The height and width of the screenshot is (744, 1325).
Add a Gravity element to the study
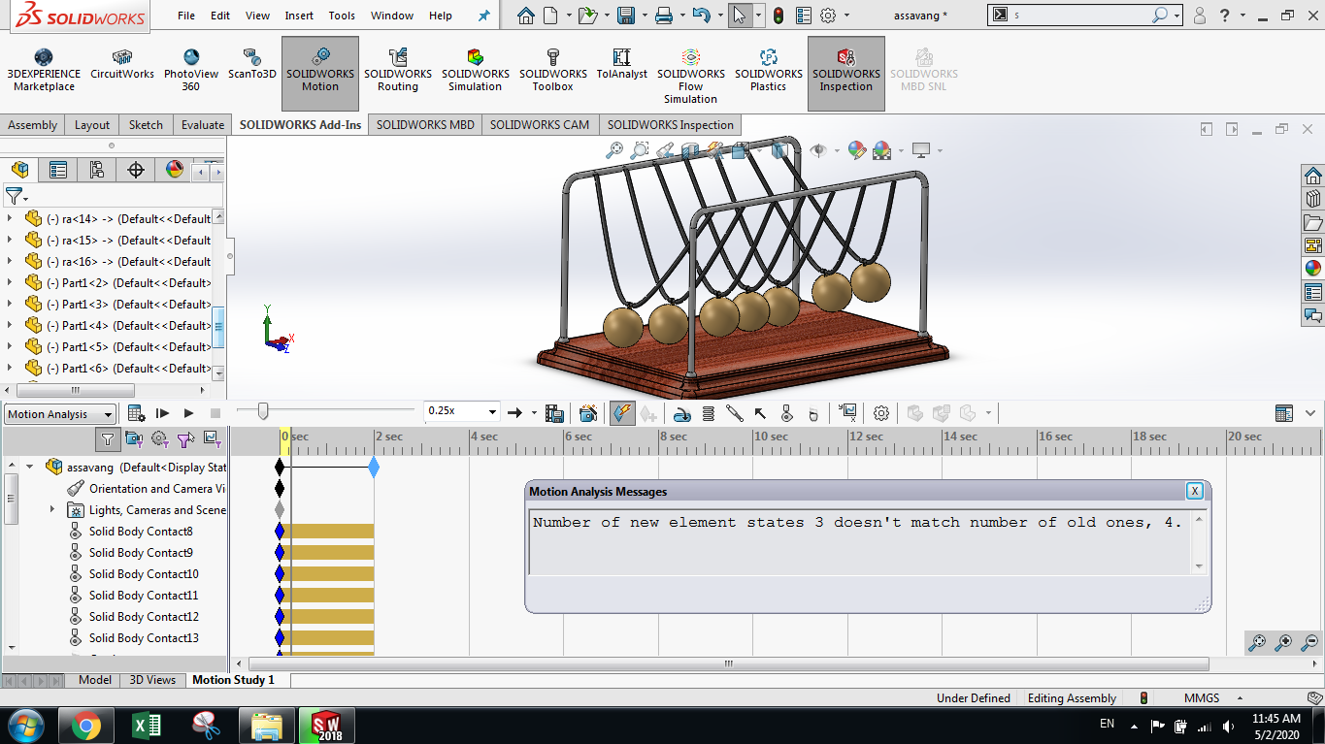click(x=813, y=413)
